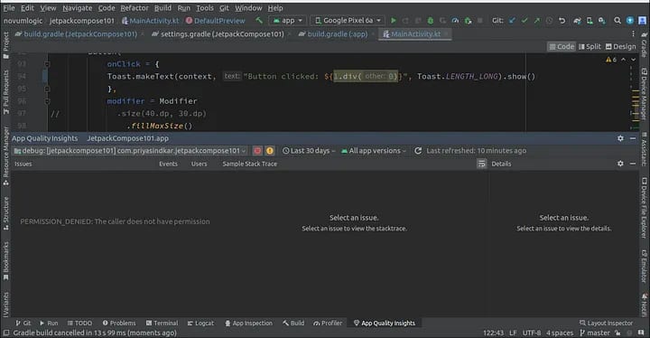Viewport: 650px width, 338px height.
Task: Click the Sample Stack Trace column header
Action: [x=249, y=164]
